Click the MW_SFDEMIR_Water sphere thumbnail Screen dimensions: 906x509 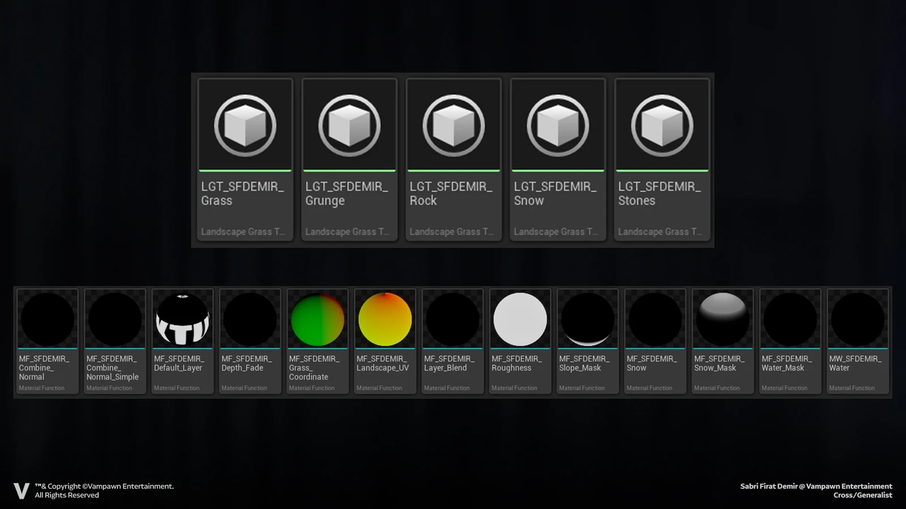pyautogui.click(x=858, y=320)
